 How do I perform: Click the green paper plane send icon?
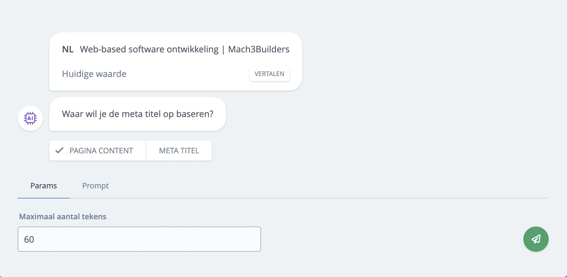point(535,239)
